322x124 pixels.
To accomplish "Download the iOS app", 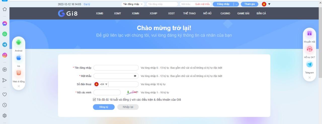I will 19,58.
